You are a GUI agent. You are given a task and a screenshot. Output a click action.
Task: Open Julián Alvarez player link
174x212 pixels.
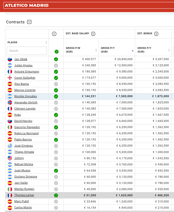click(x=23, y=65)
